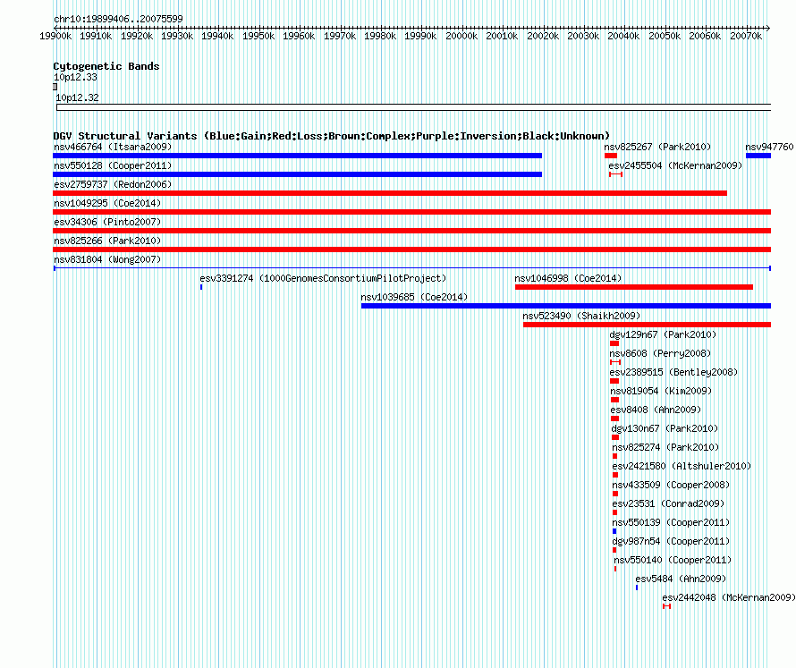Open variant nsv550140 (Cooper2011)
796x668 pixels.
point(673,560)
